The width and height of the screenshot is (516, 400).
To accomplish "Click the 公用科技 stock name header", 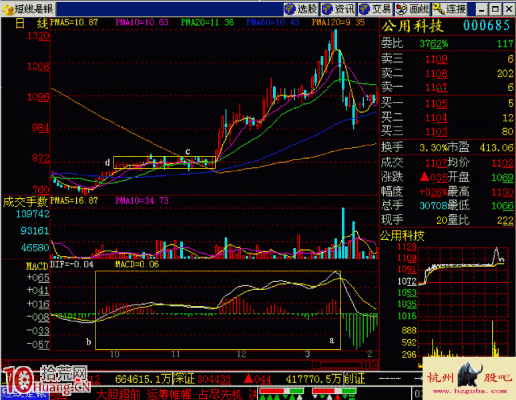I will (413, 26).
